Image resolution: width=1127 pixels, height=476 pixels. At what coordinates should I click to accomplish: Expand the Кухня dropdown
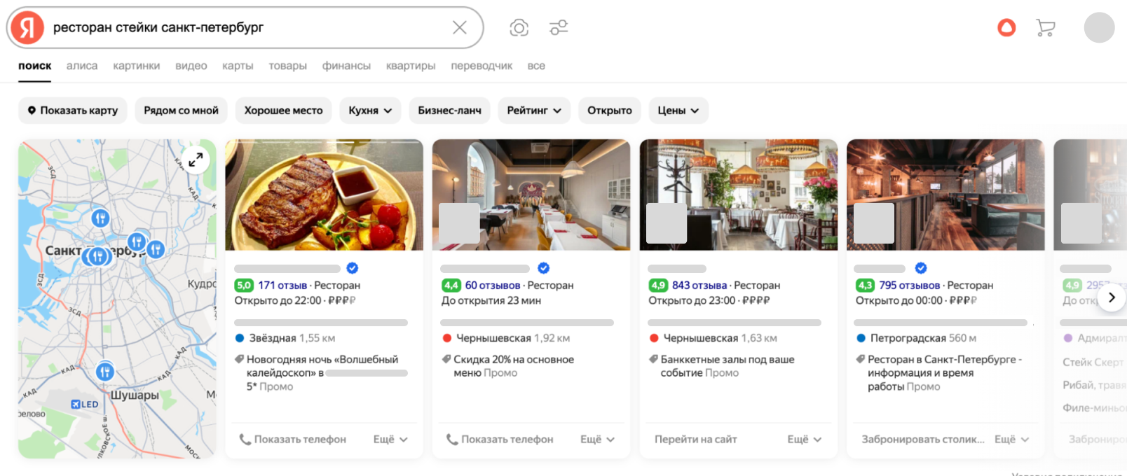(370, 111)
